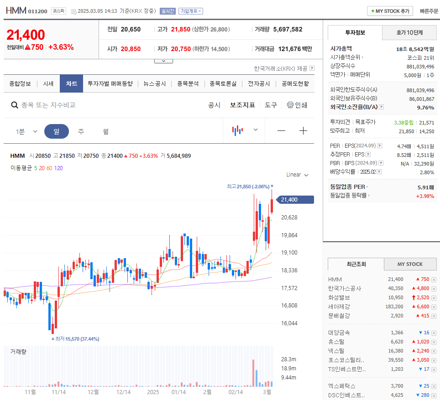Zoom out of the chart with minus icon
The height and width of the screenshot is (400, 440).
[281, 130]
